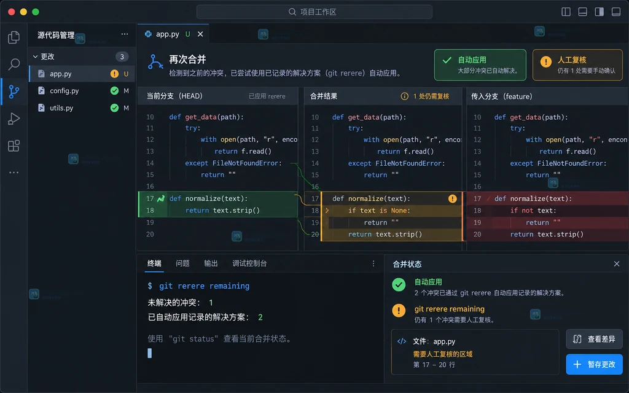This screenshot has height=393, width=629.
Task: Click 'if text is None:' in merge result
Action: pos(379,211)
